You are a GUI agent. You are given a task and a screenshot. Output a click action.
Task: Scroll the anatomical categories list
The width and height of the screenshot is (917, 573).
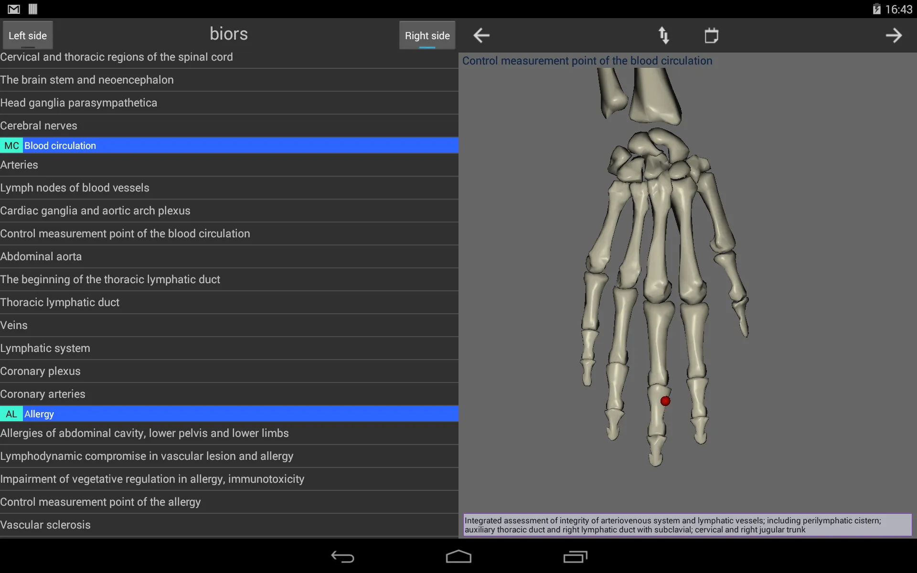(229, 291)
